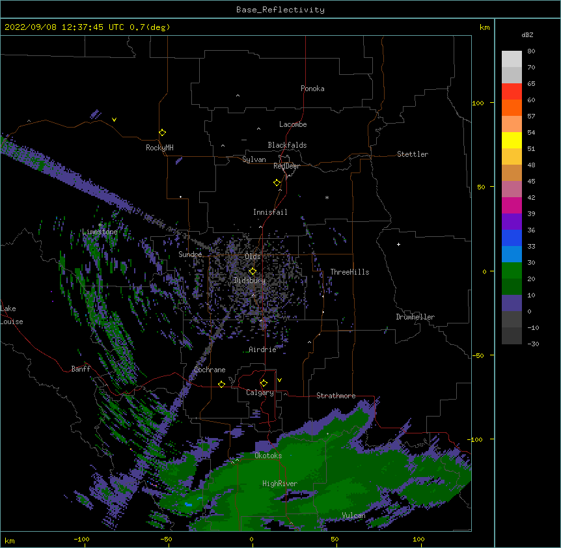Click the bright green 30 dBZ legend swatch
This screenshot has height=548, width=561.
pyautogui.click(x=512, y=271)
